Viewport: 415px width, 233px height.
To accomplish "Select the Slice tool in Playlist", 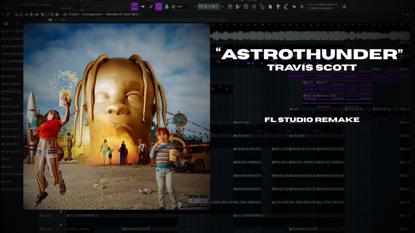I will 42,15.
